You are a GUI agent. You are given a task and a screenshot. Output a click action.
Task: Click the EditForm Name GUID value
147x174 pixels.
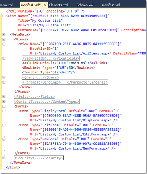81,130
